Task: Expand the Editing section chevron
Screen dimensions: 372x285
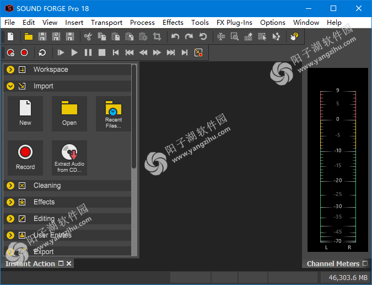Action: point(10,219)
